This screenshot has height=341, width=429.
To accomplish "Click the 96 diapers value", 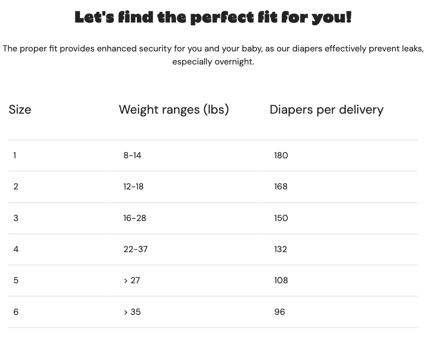I will tap(280, 312).
